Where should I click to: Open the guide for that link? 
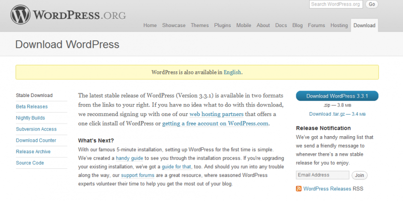[176, 167]
